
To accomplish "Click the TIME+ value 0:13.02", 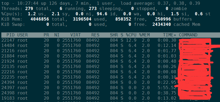I will 167,98.
